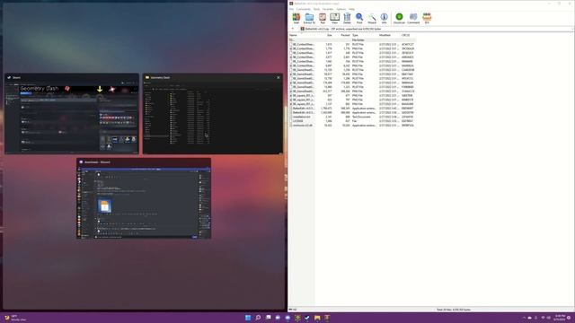This screenshot has height=323, width=575.
Task: Click the SFX toolbar icon
Action: [427, 18]
